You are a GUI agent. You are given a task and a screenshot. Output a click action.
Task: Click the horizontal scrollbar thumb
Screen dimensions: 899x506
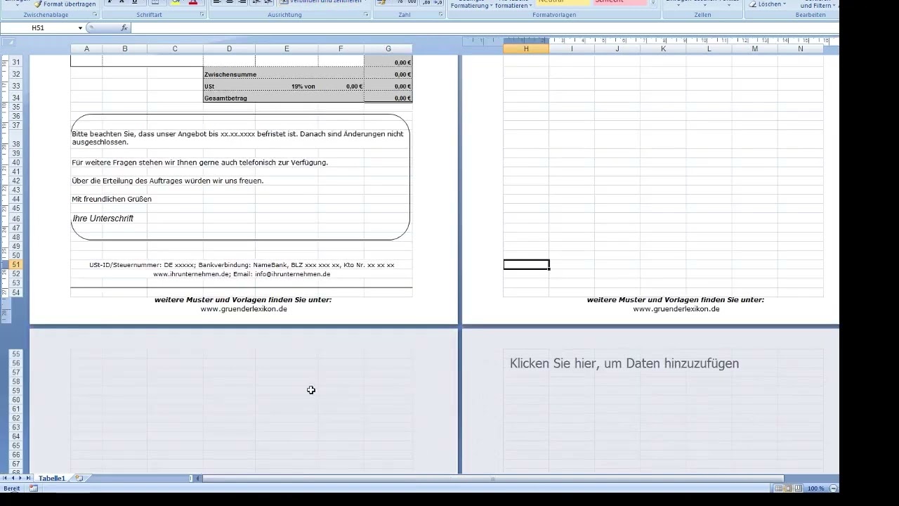point(493,479)
